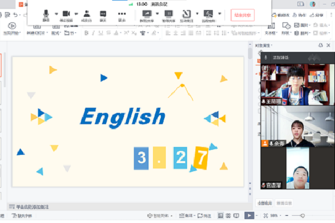This screenshot has height=223, width=335.
Task: Open the interactive annotation pen tool
Action: [186, 16]
